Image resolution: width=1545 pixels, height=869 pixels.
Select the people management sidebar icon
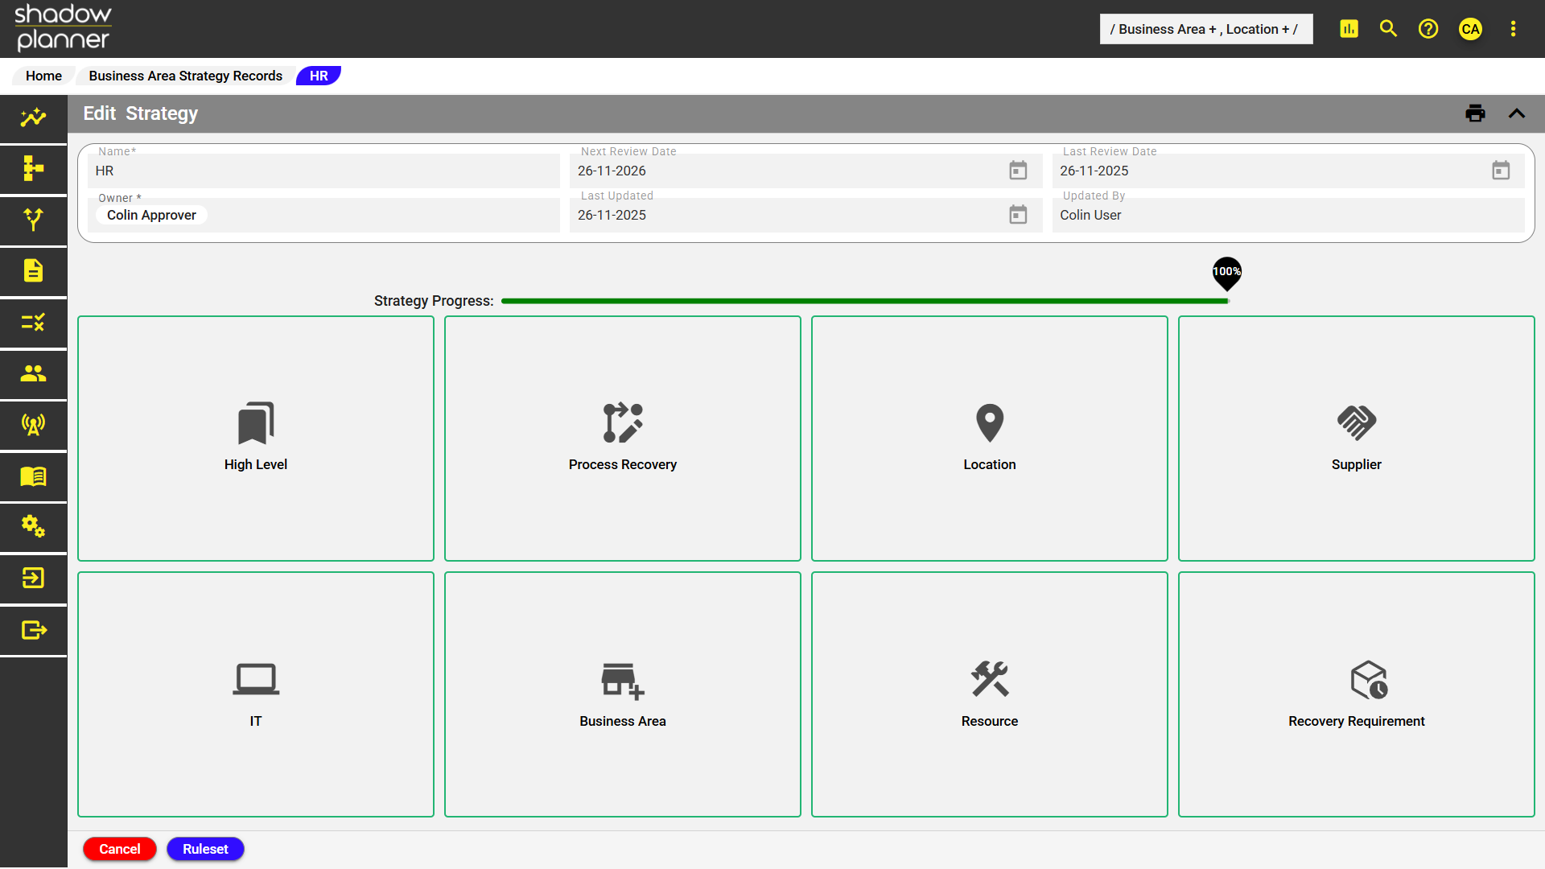point(32,373)
